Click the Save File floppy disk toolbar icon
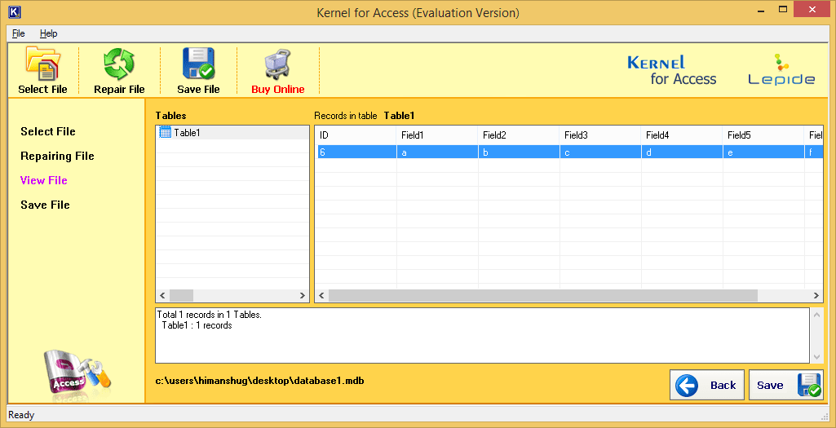 (x=198, y=64)
